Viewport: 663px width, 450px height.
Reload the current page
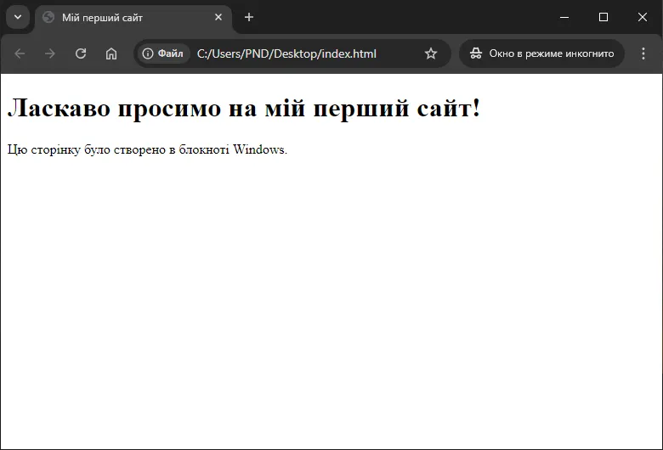point(81,53)
